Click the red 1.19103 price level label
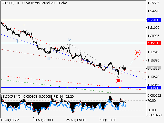 154,43
